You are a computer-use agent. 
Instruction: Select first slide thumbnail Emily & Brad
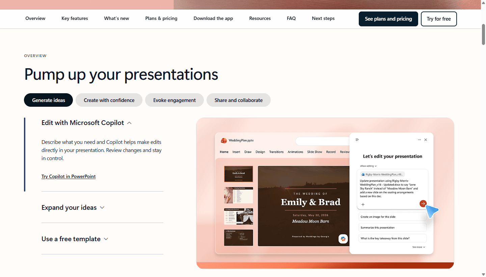pos(239,174)
